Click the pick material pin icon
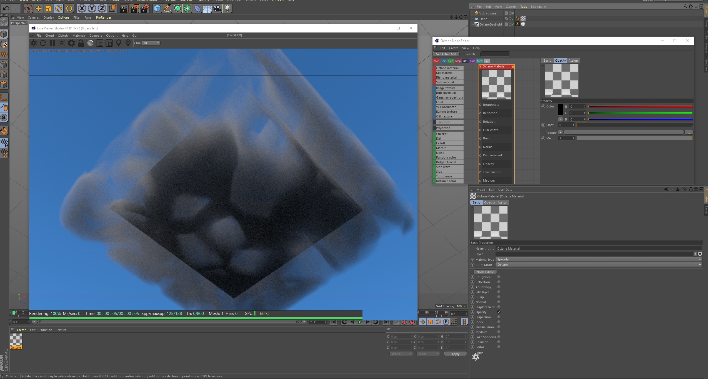 128,43
